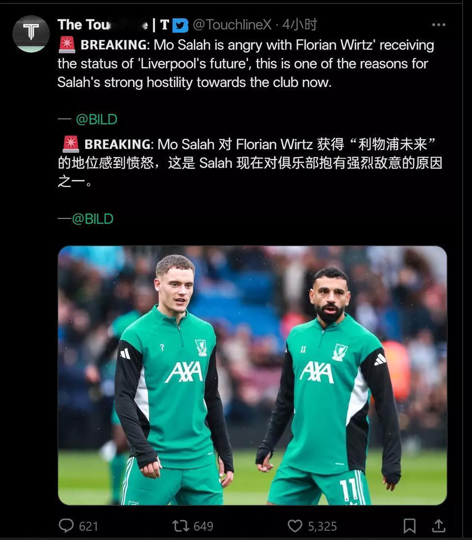Open the three-dot more options menu
Viewport: 472px width, 540px height.
[x=439, y=25]
